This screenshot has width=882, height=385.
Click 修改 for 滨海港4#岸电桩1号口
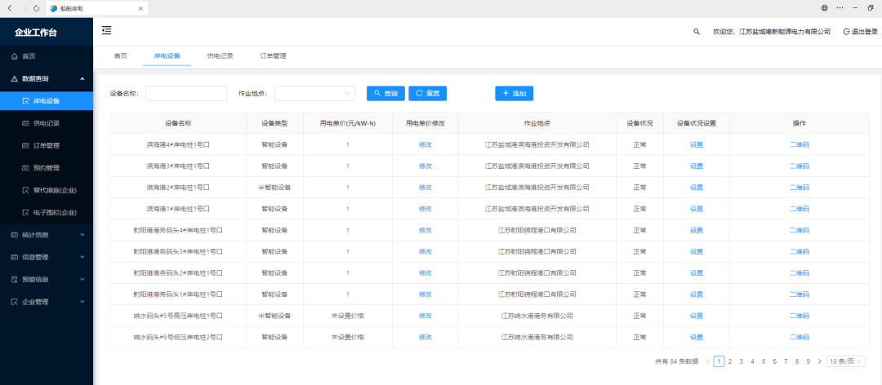pos(425,144)
